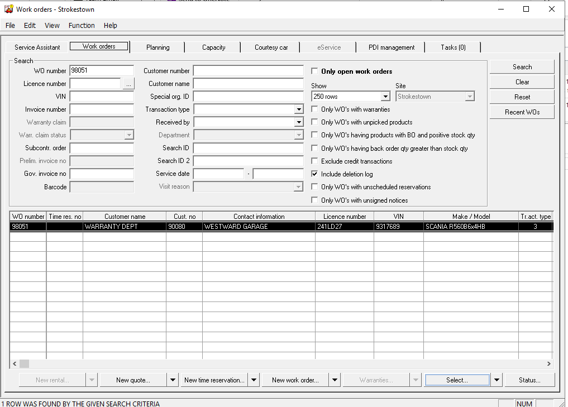Click right scroll arrow of results grid
The width and height of the screenshot is (568, 407).
(x=549, y=363)
